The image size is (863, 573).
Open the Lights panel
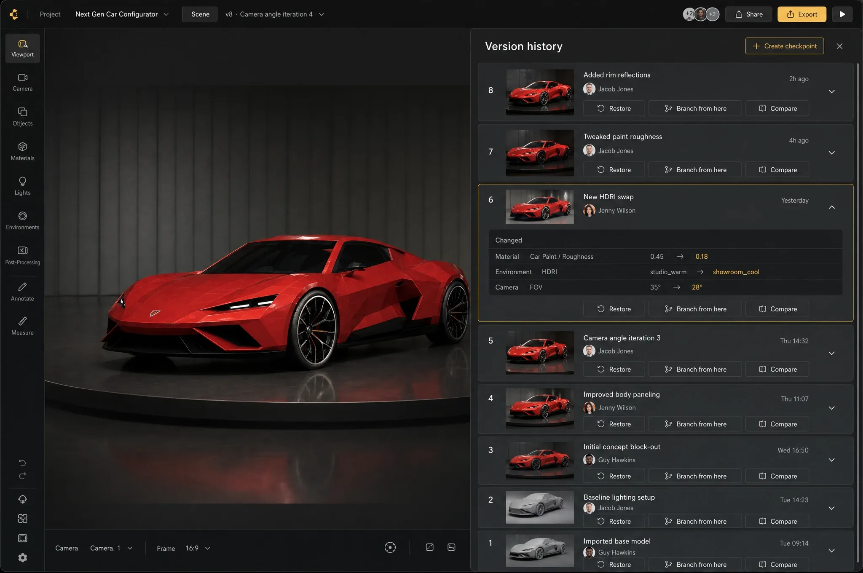[x=22, y=186]
